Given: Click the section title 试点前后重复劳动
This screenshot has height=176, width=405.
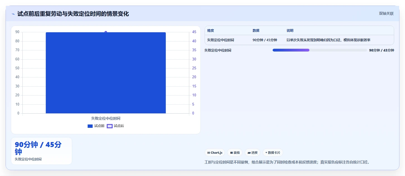Looking at the screenshot, I should coord(73,14).
